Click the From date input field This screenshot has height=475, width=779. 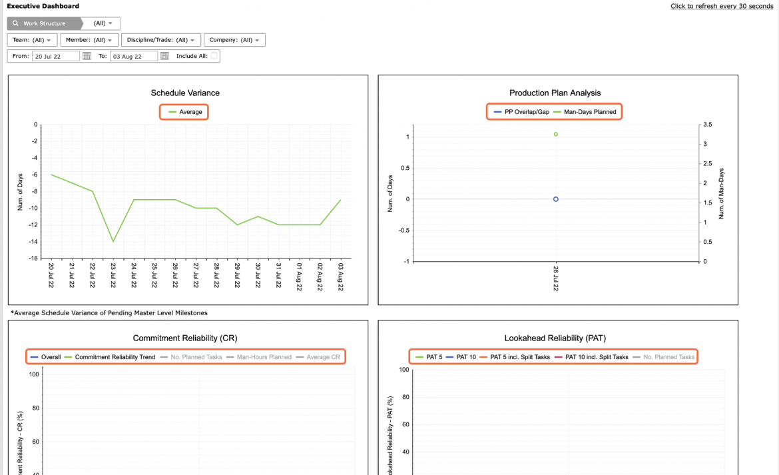(56, 56)
